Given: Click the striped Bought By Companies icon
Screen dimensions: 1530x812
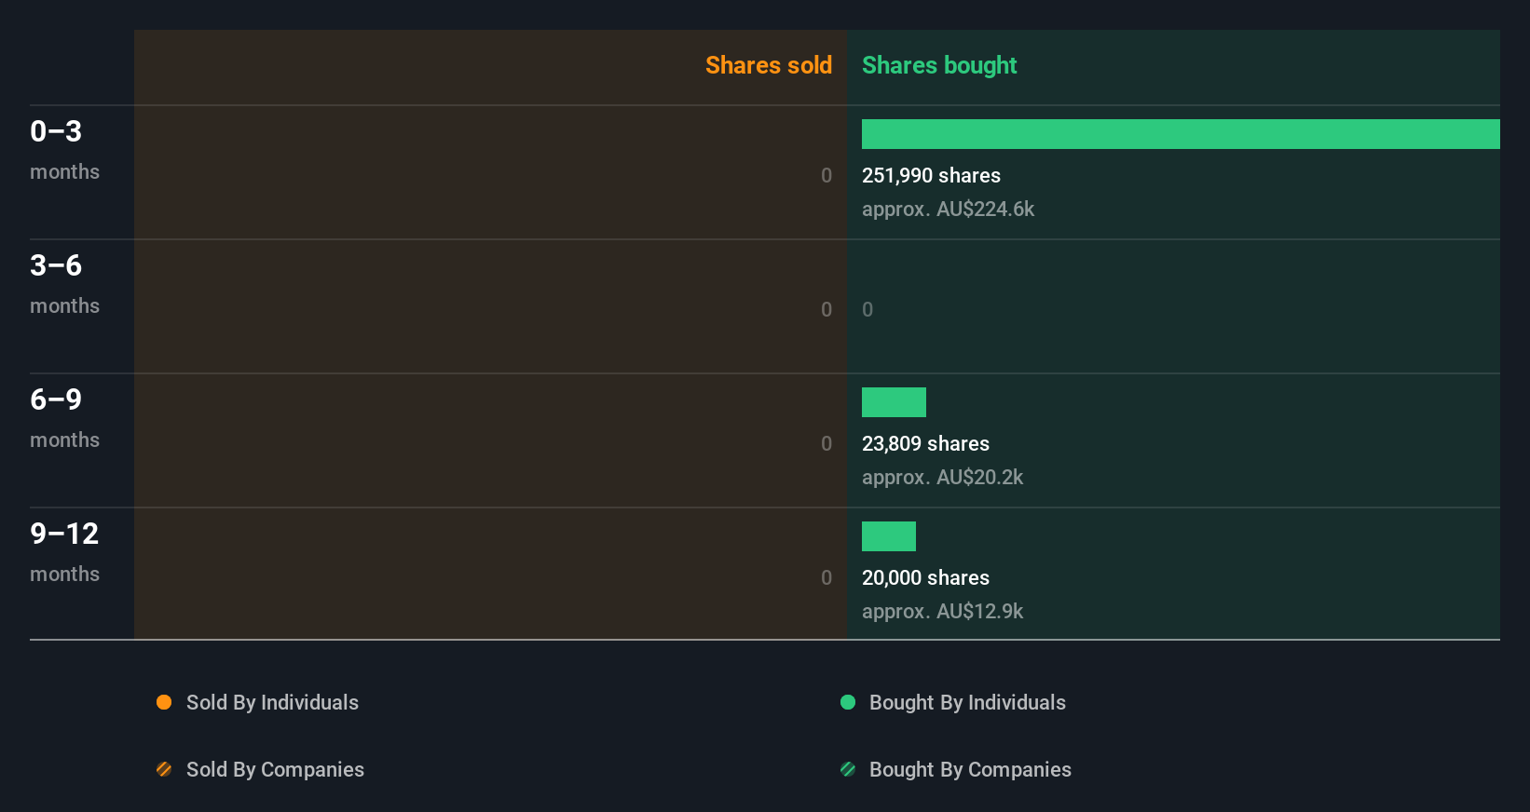Looking at the screenshot, I should pos(848,769).
